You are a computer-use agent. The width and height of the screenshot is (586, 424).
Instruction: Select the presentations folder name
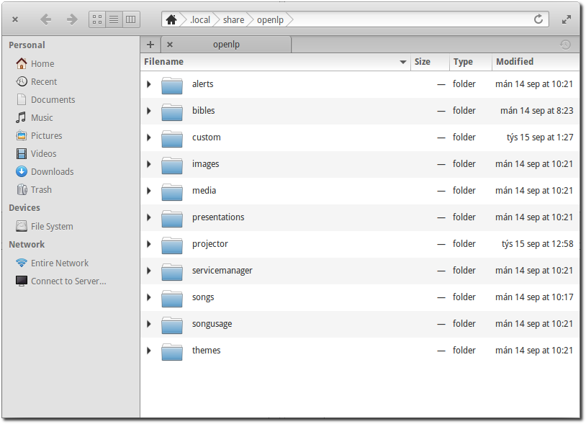pyautogui.click(x=218, y=217)
